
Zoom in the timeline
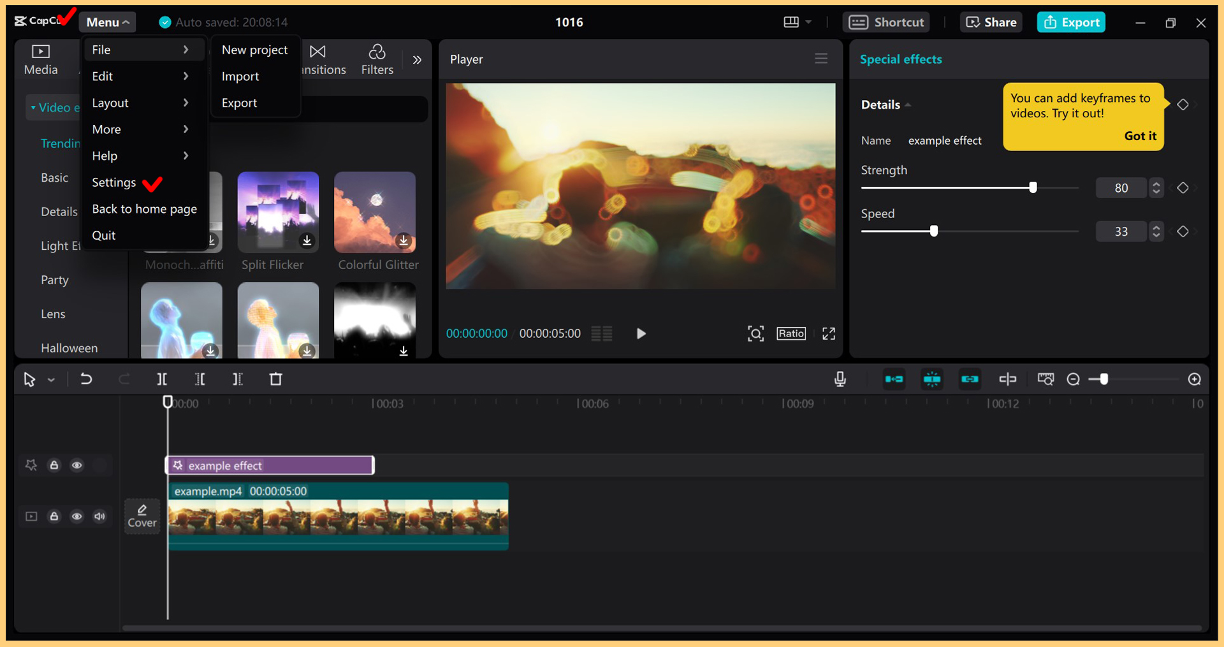click(1195, 379)
